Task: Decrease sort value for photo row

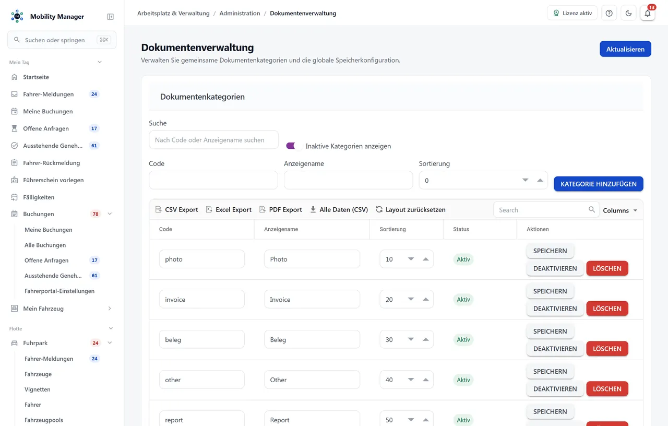Action: [411, 259]
